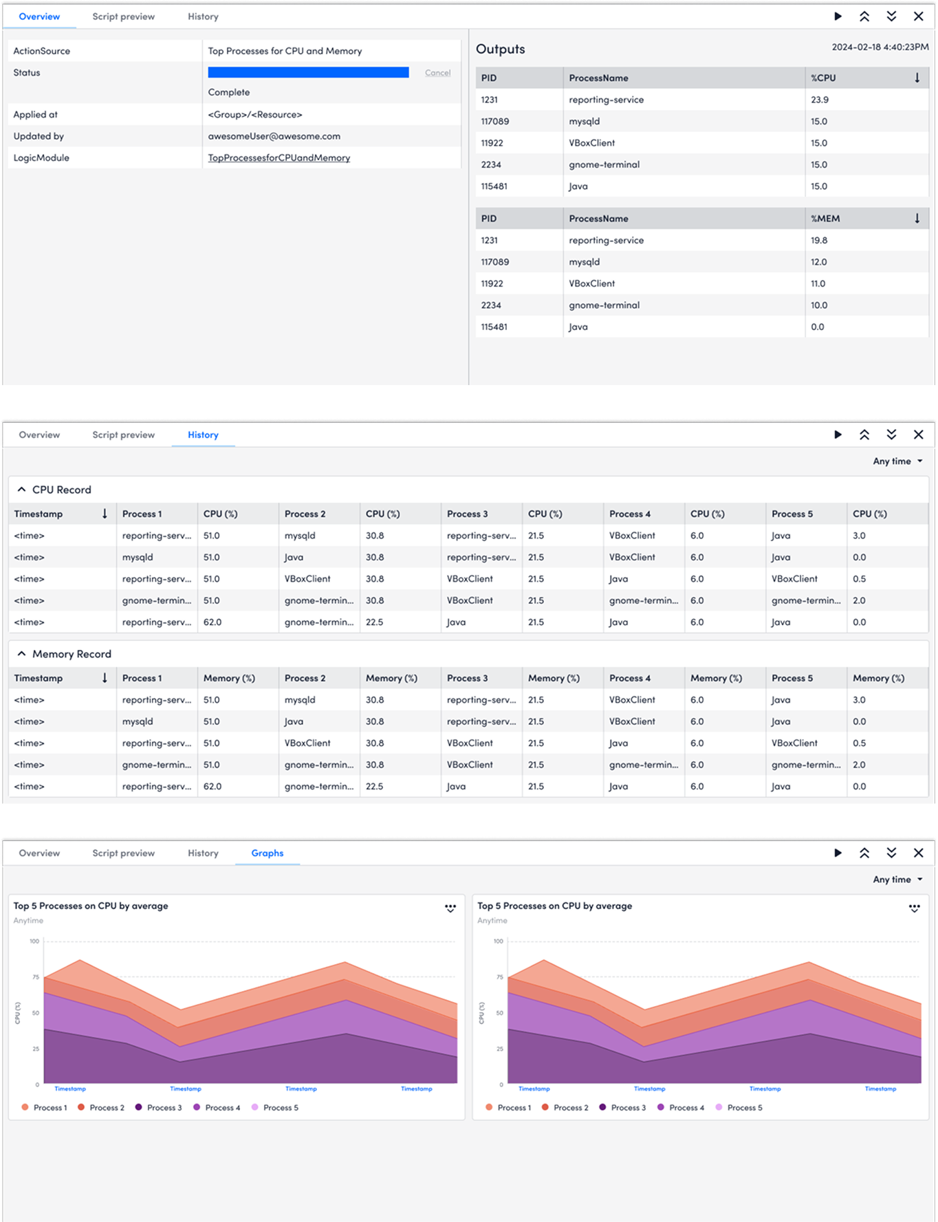938x1222 pixels.
Task: Collapse the CPU Record section
Action: tap(21, 489)
